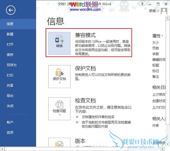This screenshot has width=170, height=151.
Task: Choose 保存 in the sidebar
Action: (x=18, y=55)
